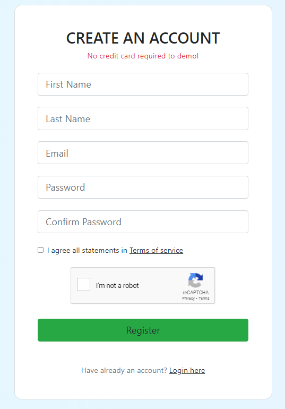Select the Last Name input box
This screenshot has width=285, height=409.
click(143, 118)
